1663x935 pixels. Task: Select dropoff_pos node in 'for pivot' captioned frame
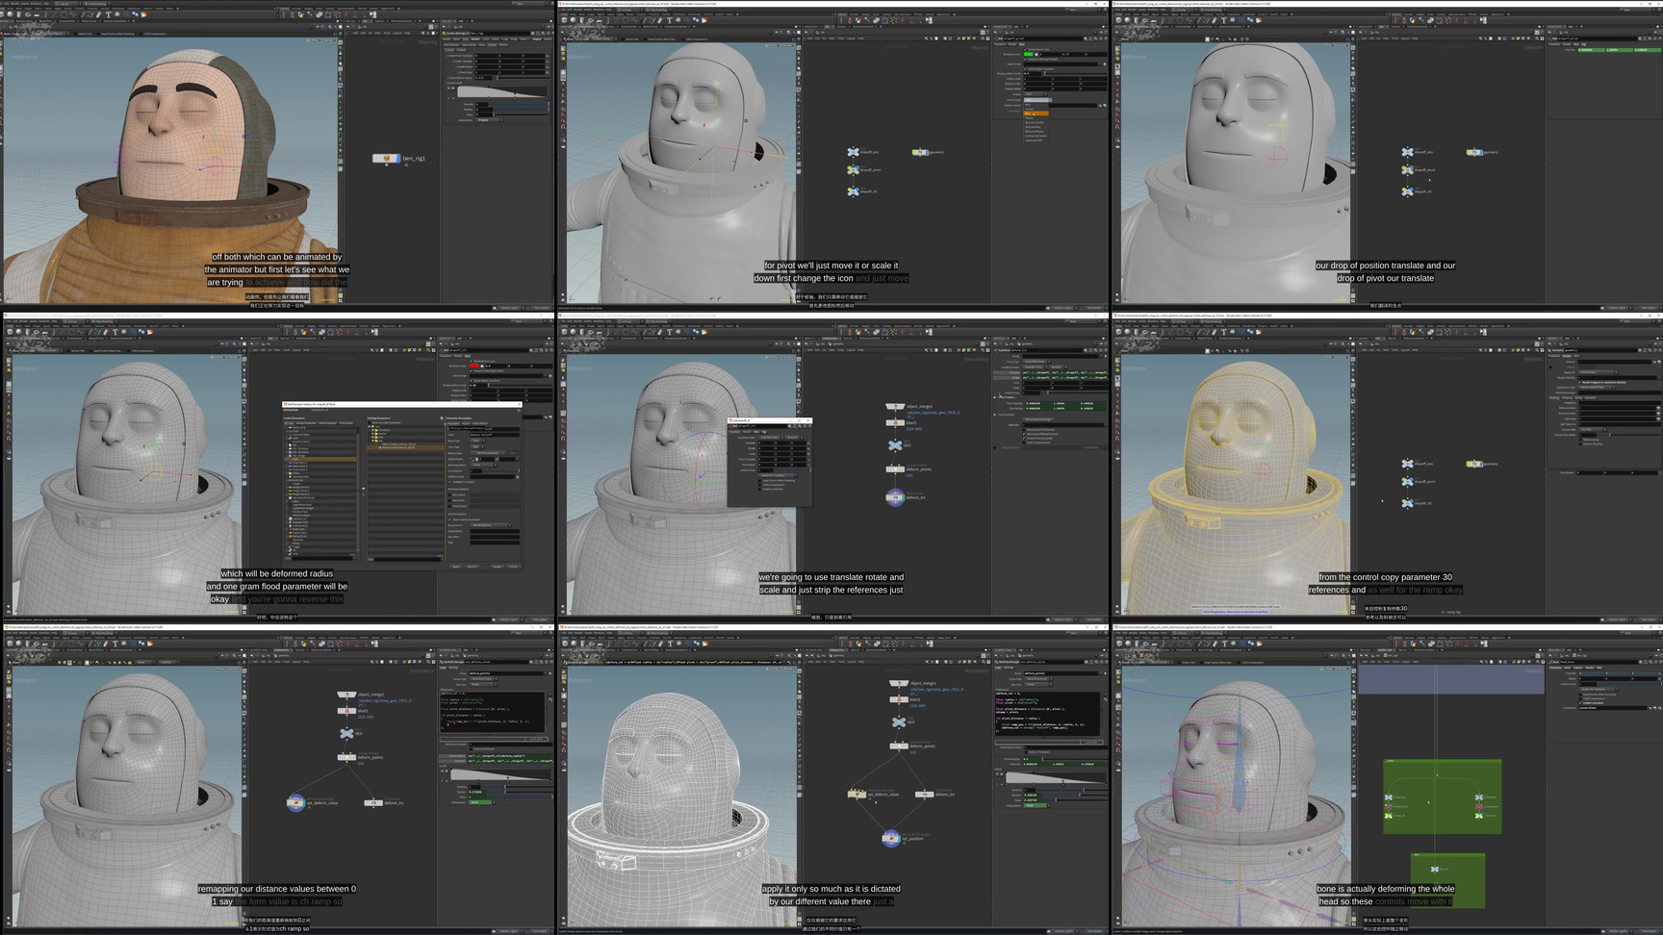coord(853,152)
